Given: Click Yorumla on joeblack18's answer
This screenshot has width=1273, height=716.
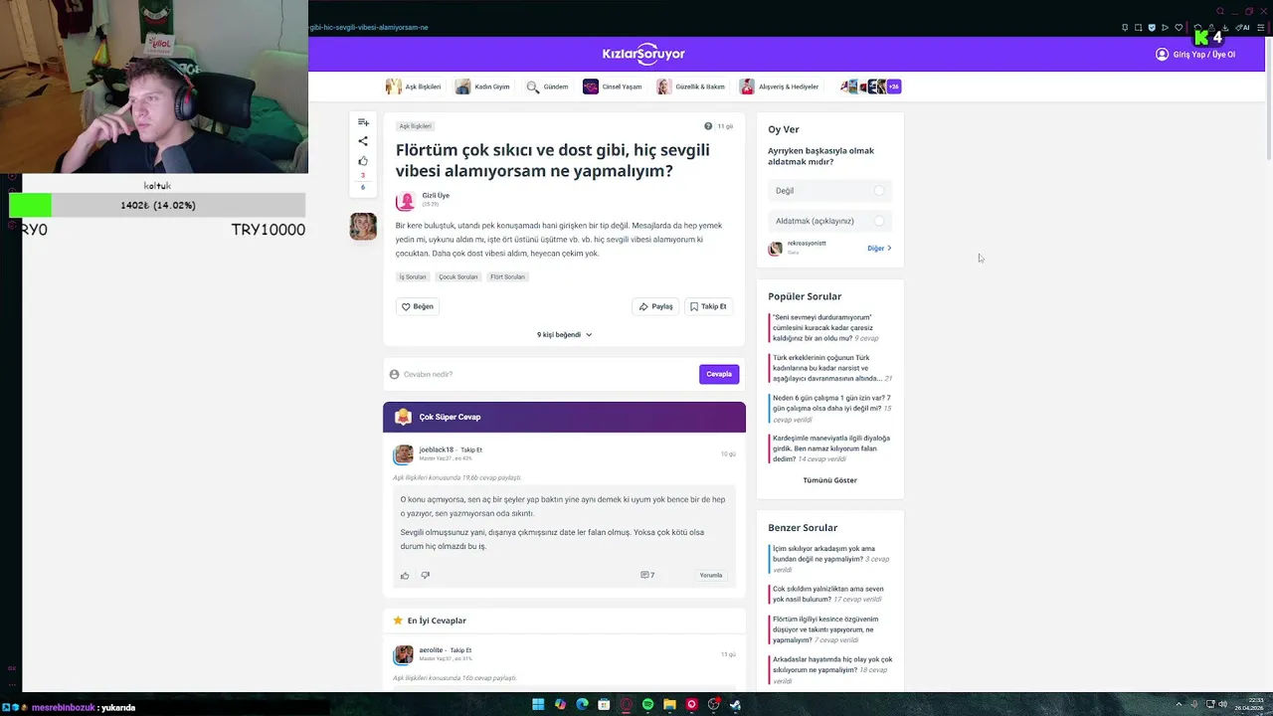Looking at the screenshot, I should point(711,575).
